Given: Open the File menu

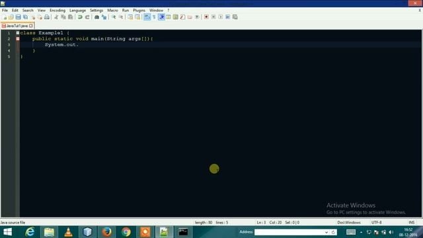Looking at the screenshot, I should point(5,11).
